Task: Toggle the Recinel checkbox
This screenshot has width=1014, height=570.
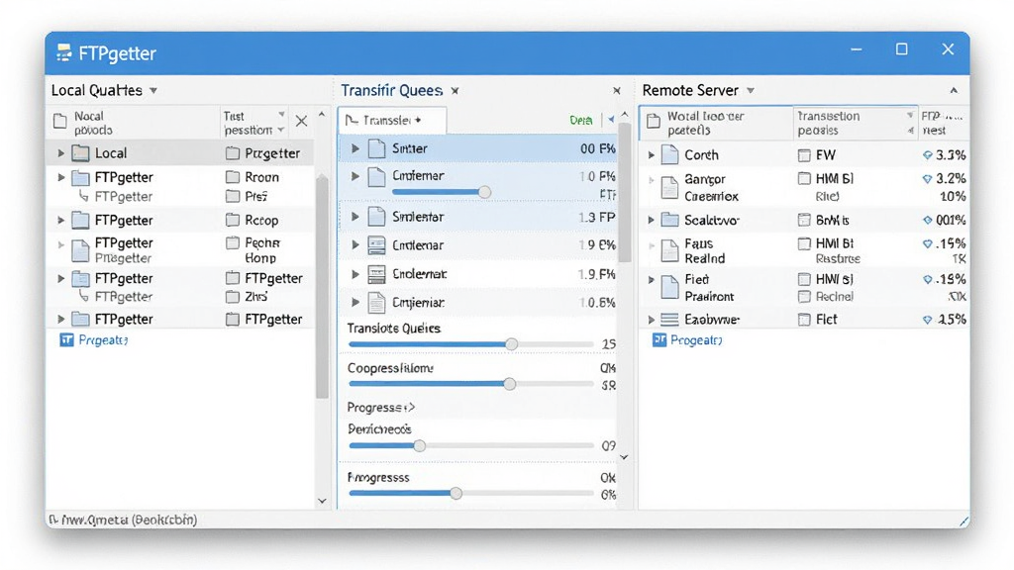Action: click(804, 297)
